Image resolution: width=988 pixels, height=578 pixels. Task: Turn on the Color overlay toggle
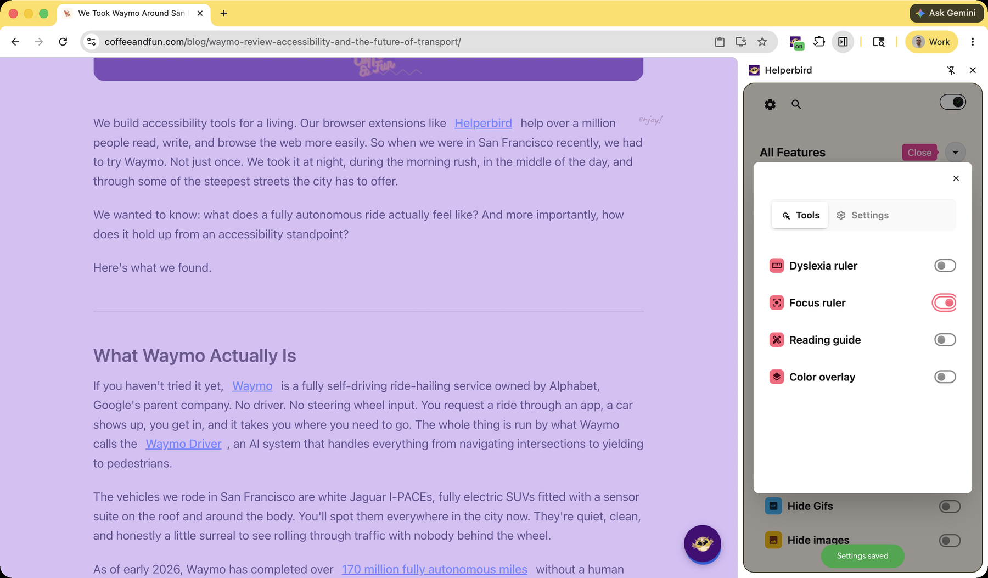coord(945,377)
